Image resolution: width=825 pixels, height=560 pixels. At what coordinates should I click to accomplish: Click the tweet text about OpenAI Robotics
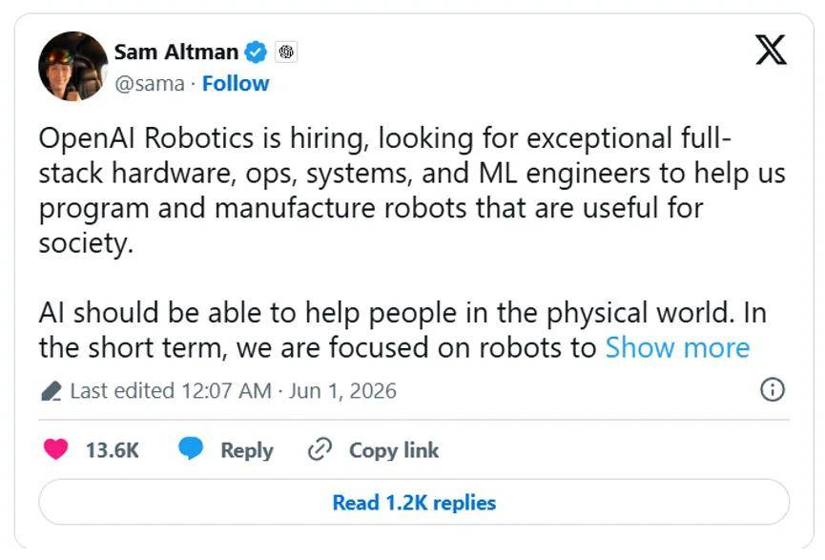411,191
